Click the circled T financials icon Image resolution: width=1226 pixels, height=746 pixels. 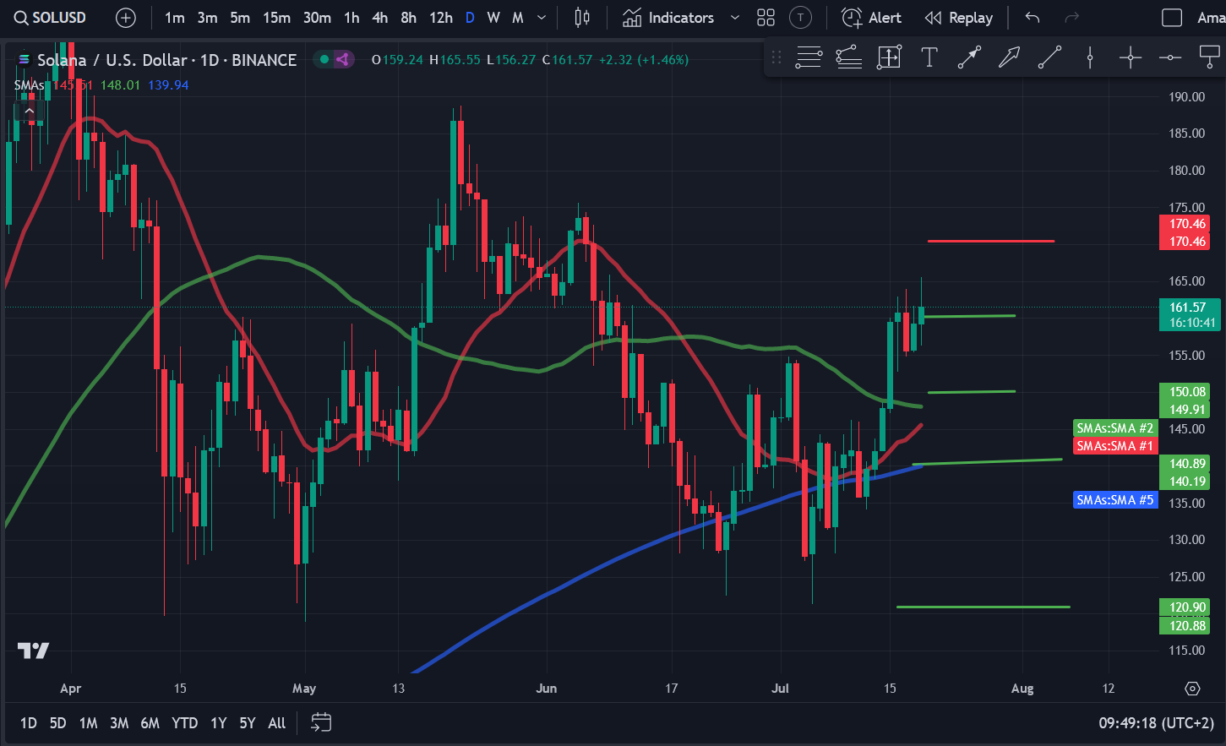(800, 17)
